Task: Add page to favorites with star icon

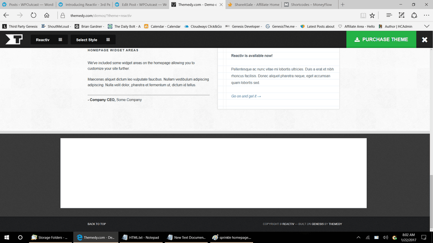Action: 372,16
